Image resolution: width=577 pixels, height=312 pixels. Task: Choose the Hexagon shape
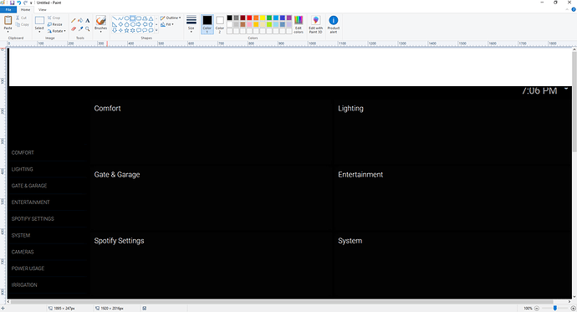(x=132, y=24)
